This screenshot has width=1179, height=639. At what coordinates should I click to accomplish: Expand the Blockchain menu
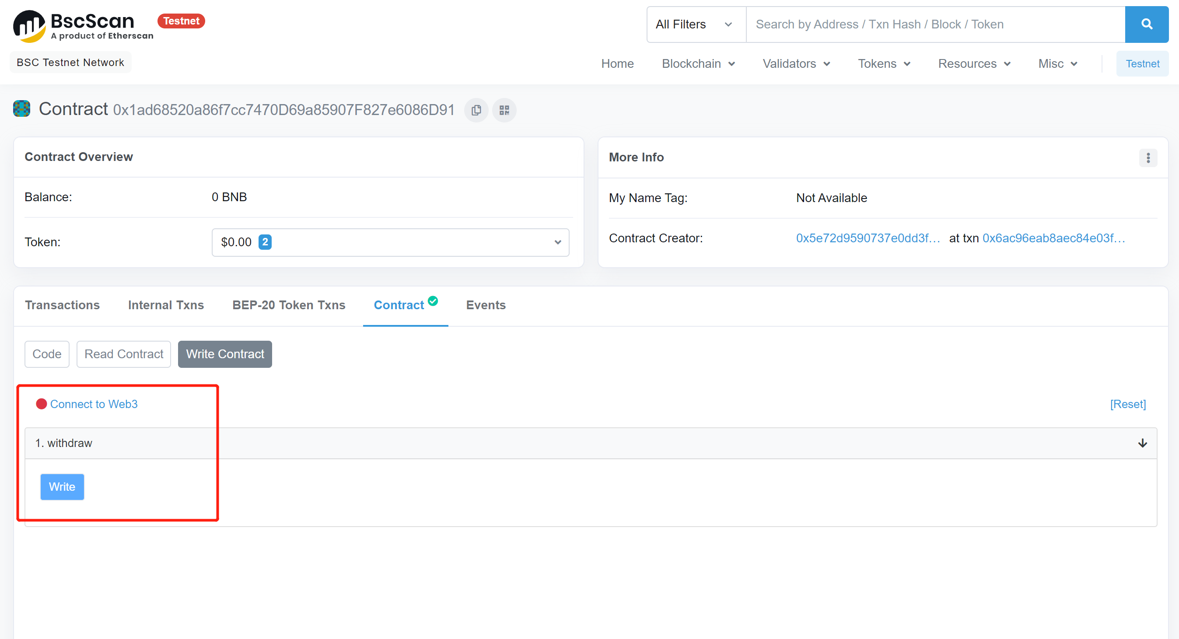(698, 63)
